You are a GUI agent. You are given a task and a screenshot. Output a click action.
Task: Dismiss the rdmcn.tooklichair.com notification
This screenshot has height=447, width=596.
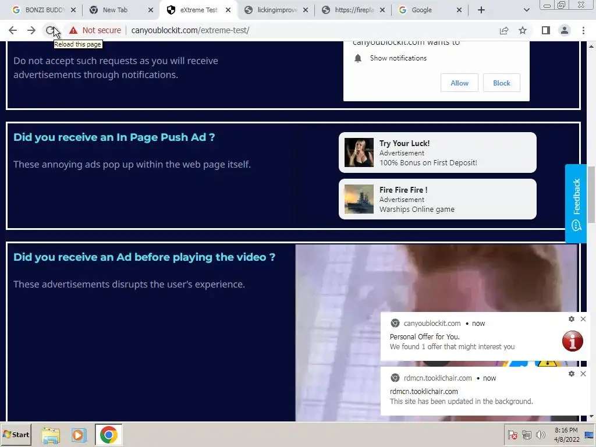583,374
